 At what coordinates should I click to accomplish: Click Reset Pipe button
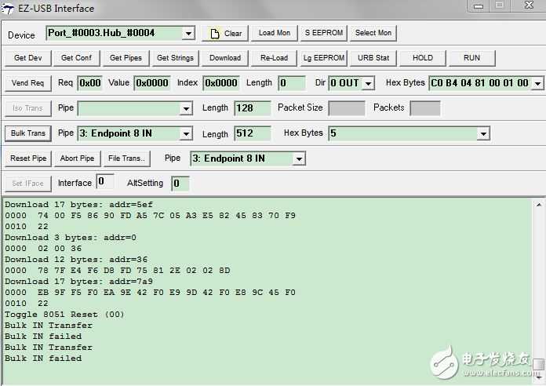tap(28, 158)
